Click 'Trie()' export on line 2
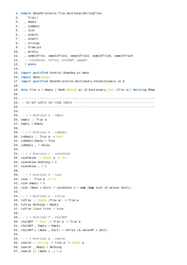 33,17
